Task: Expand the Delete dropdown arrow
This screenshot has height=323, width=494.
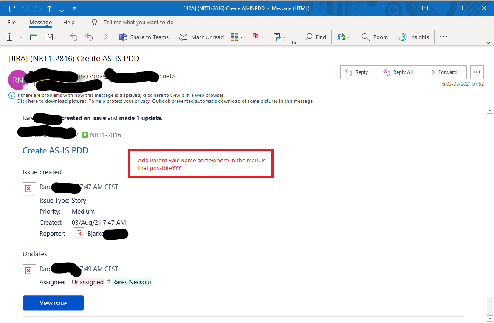Action: (x=21, y=37)
